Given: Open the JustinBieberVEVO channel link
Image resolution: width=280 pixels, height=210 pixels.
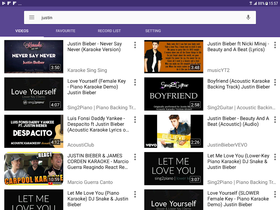Looking at the screenshot, I should 228,144.
